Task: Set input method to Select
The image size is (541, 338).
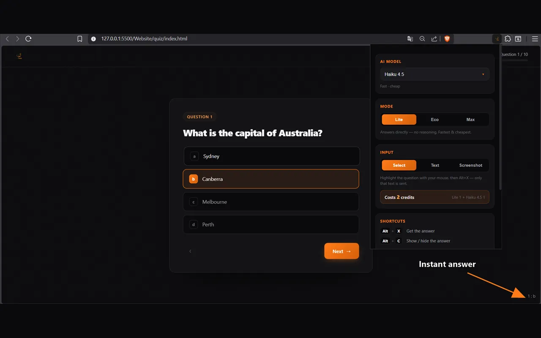Action: [399, 165]
